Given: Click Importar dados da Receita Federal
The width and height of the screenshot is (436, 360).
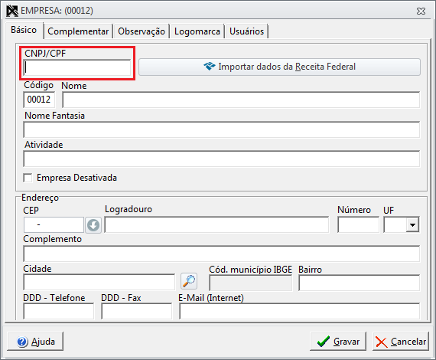Looking at the screenshot, I should tap(279, 67).
